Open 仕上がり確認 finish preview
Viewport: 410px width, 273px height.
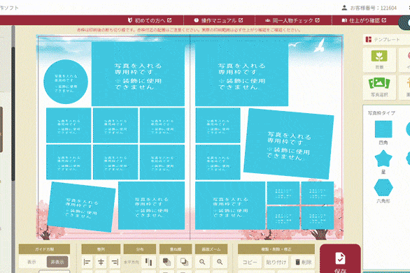364,20
